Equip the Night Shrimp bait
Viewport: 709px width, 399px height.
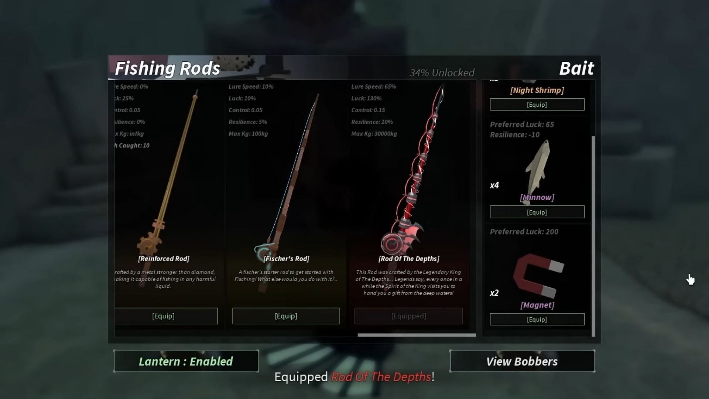point(537,105)
